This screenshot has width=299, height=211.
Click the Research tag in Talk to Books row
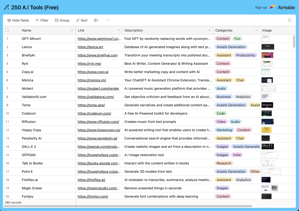pyautogui.click(x=224, y=163)
